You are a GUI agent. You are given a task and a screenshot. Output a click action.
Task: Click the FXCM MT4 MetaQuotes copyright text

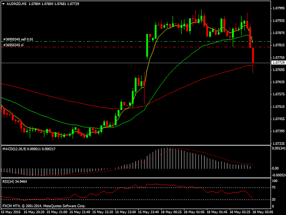tap(44, 206)
